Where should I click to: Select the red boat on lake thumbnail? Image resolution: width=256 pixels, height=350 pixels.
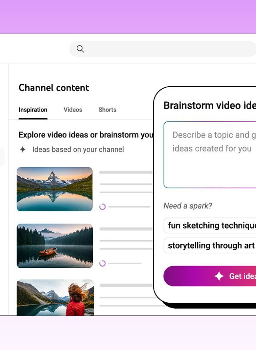pos(55,245)
